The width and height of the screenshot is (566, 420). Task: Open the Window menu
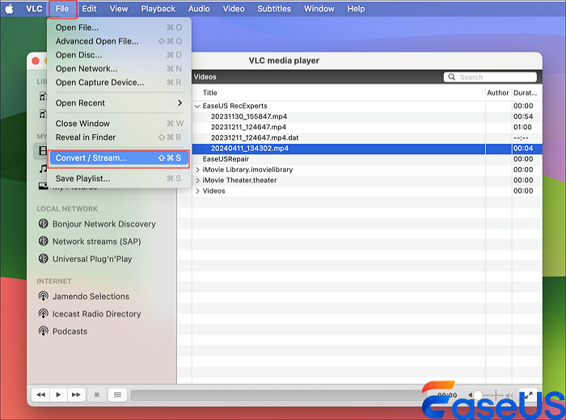(x=319, y=9)
